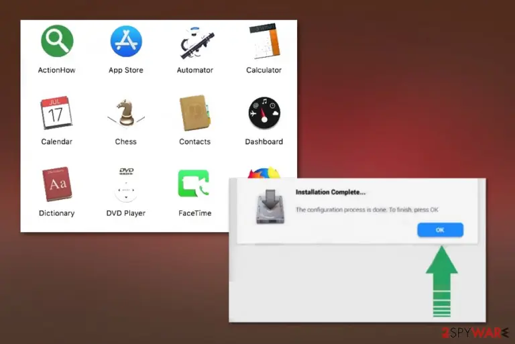
Task: Select the Calculator app icon
Action: pos(264,41)
